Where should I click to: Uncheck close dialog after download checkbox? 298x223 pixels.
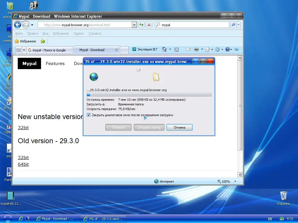pyautogui.click(x=88, y=115)
